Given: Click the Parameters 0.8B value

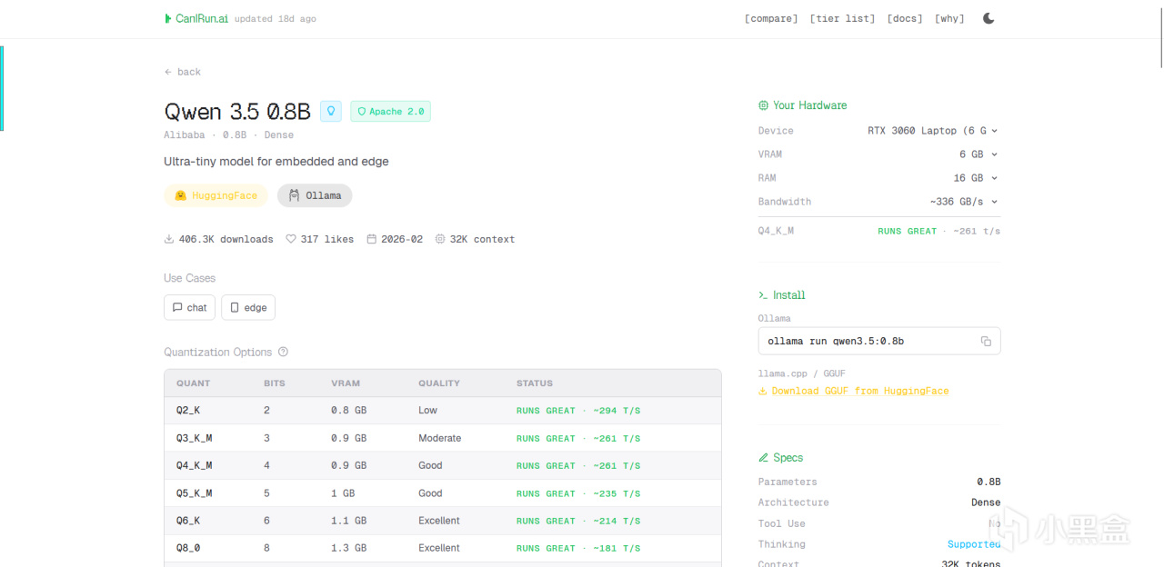Looking at the screenshot, I should click(x=988, y=482).
